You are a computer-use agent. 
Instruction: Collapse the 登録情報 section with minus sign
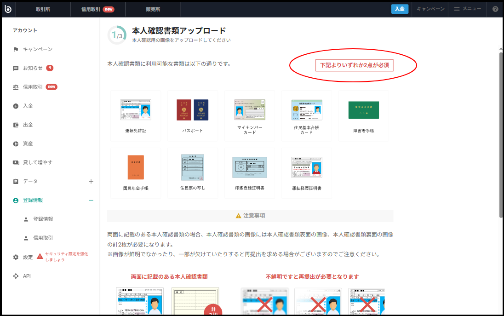coord(91,200)
